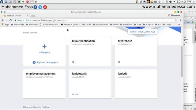Go back with the browser back arrow
The height and width of the screenshot is (110, 196).
(3, 20)
